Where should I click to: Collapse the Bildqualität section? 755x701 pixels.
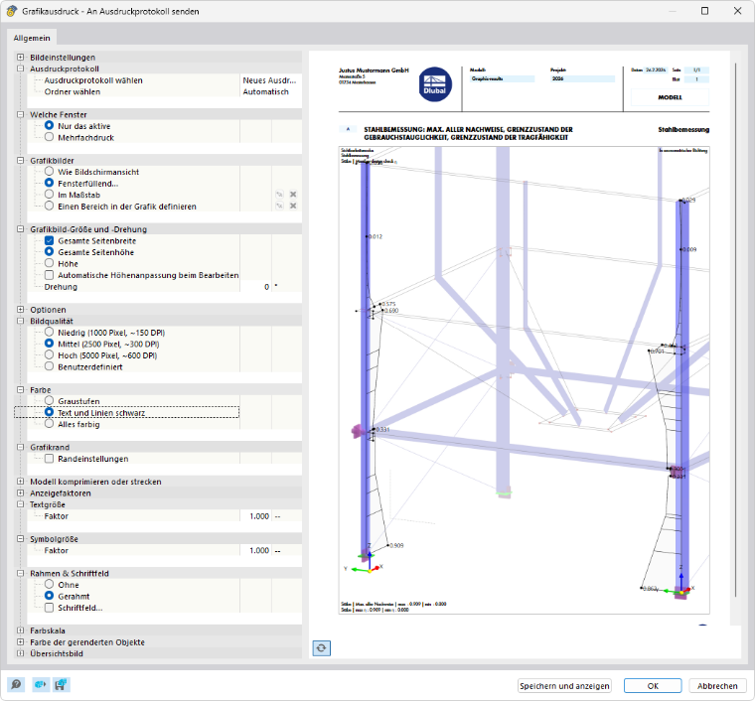point(20,321)
